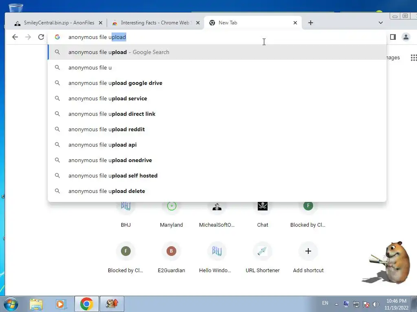Close the Interesting Facts tab
The height and width of the screenshot is (312, 417).
(x=198, y=23)
